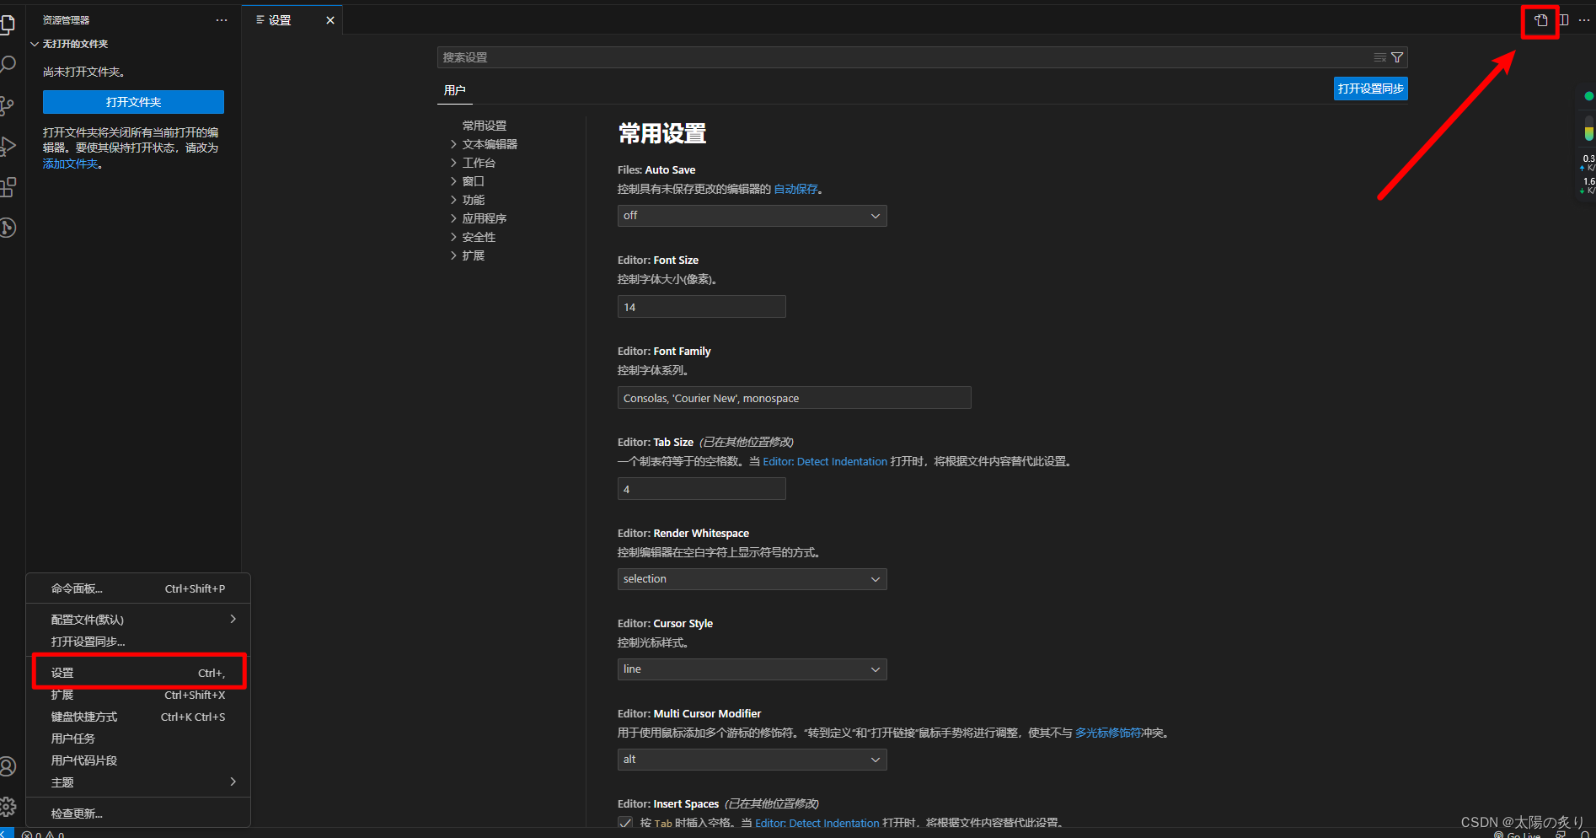Open the Git Graph activity icon
1596x838 pixels.
tap(8, 228)
